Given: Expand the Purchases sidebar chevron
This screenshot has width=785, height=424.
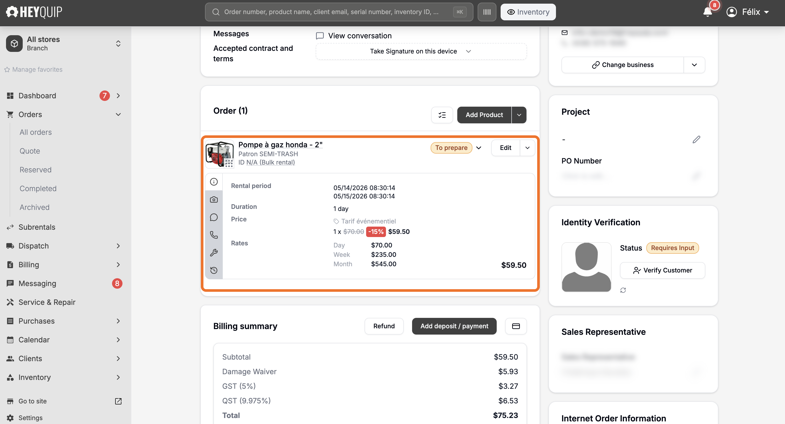Looking at the screenshot, I should coord(118,321).
